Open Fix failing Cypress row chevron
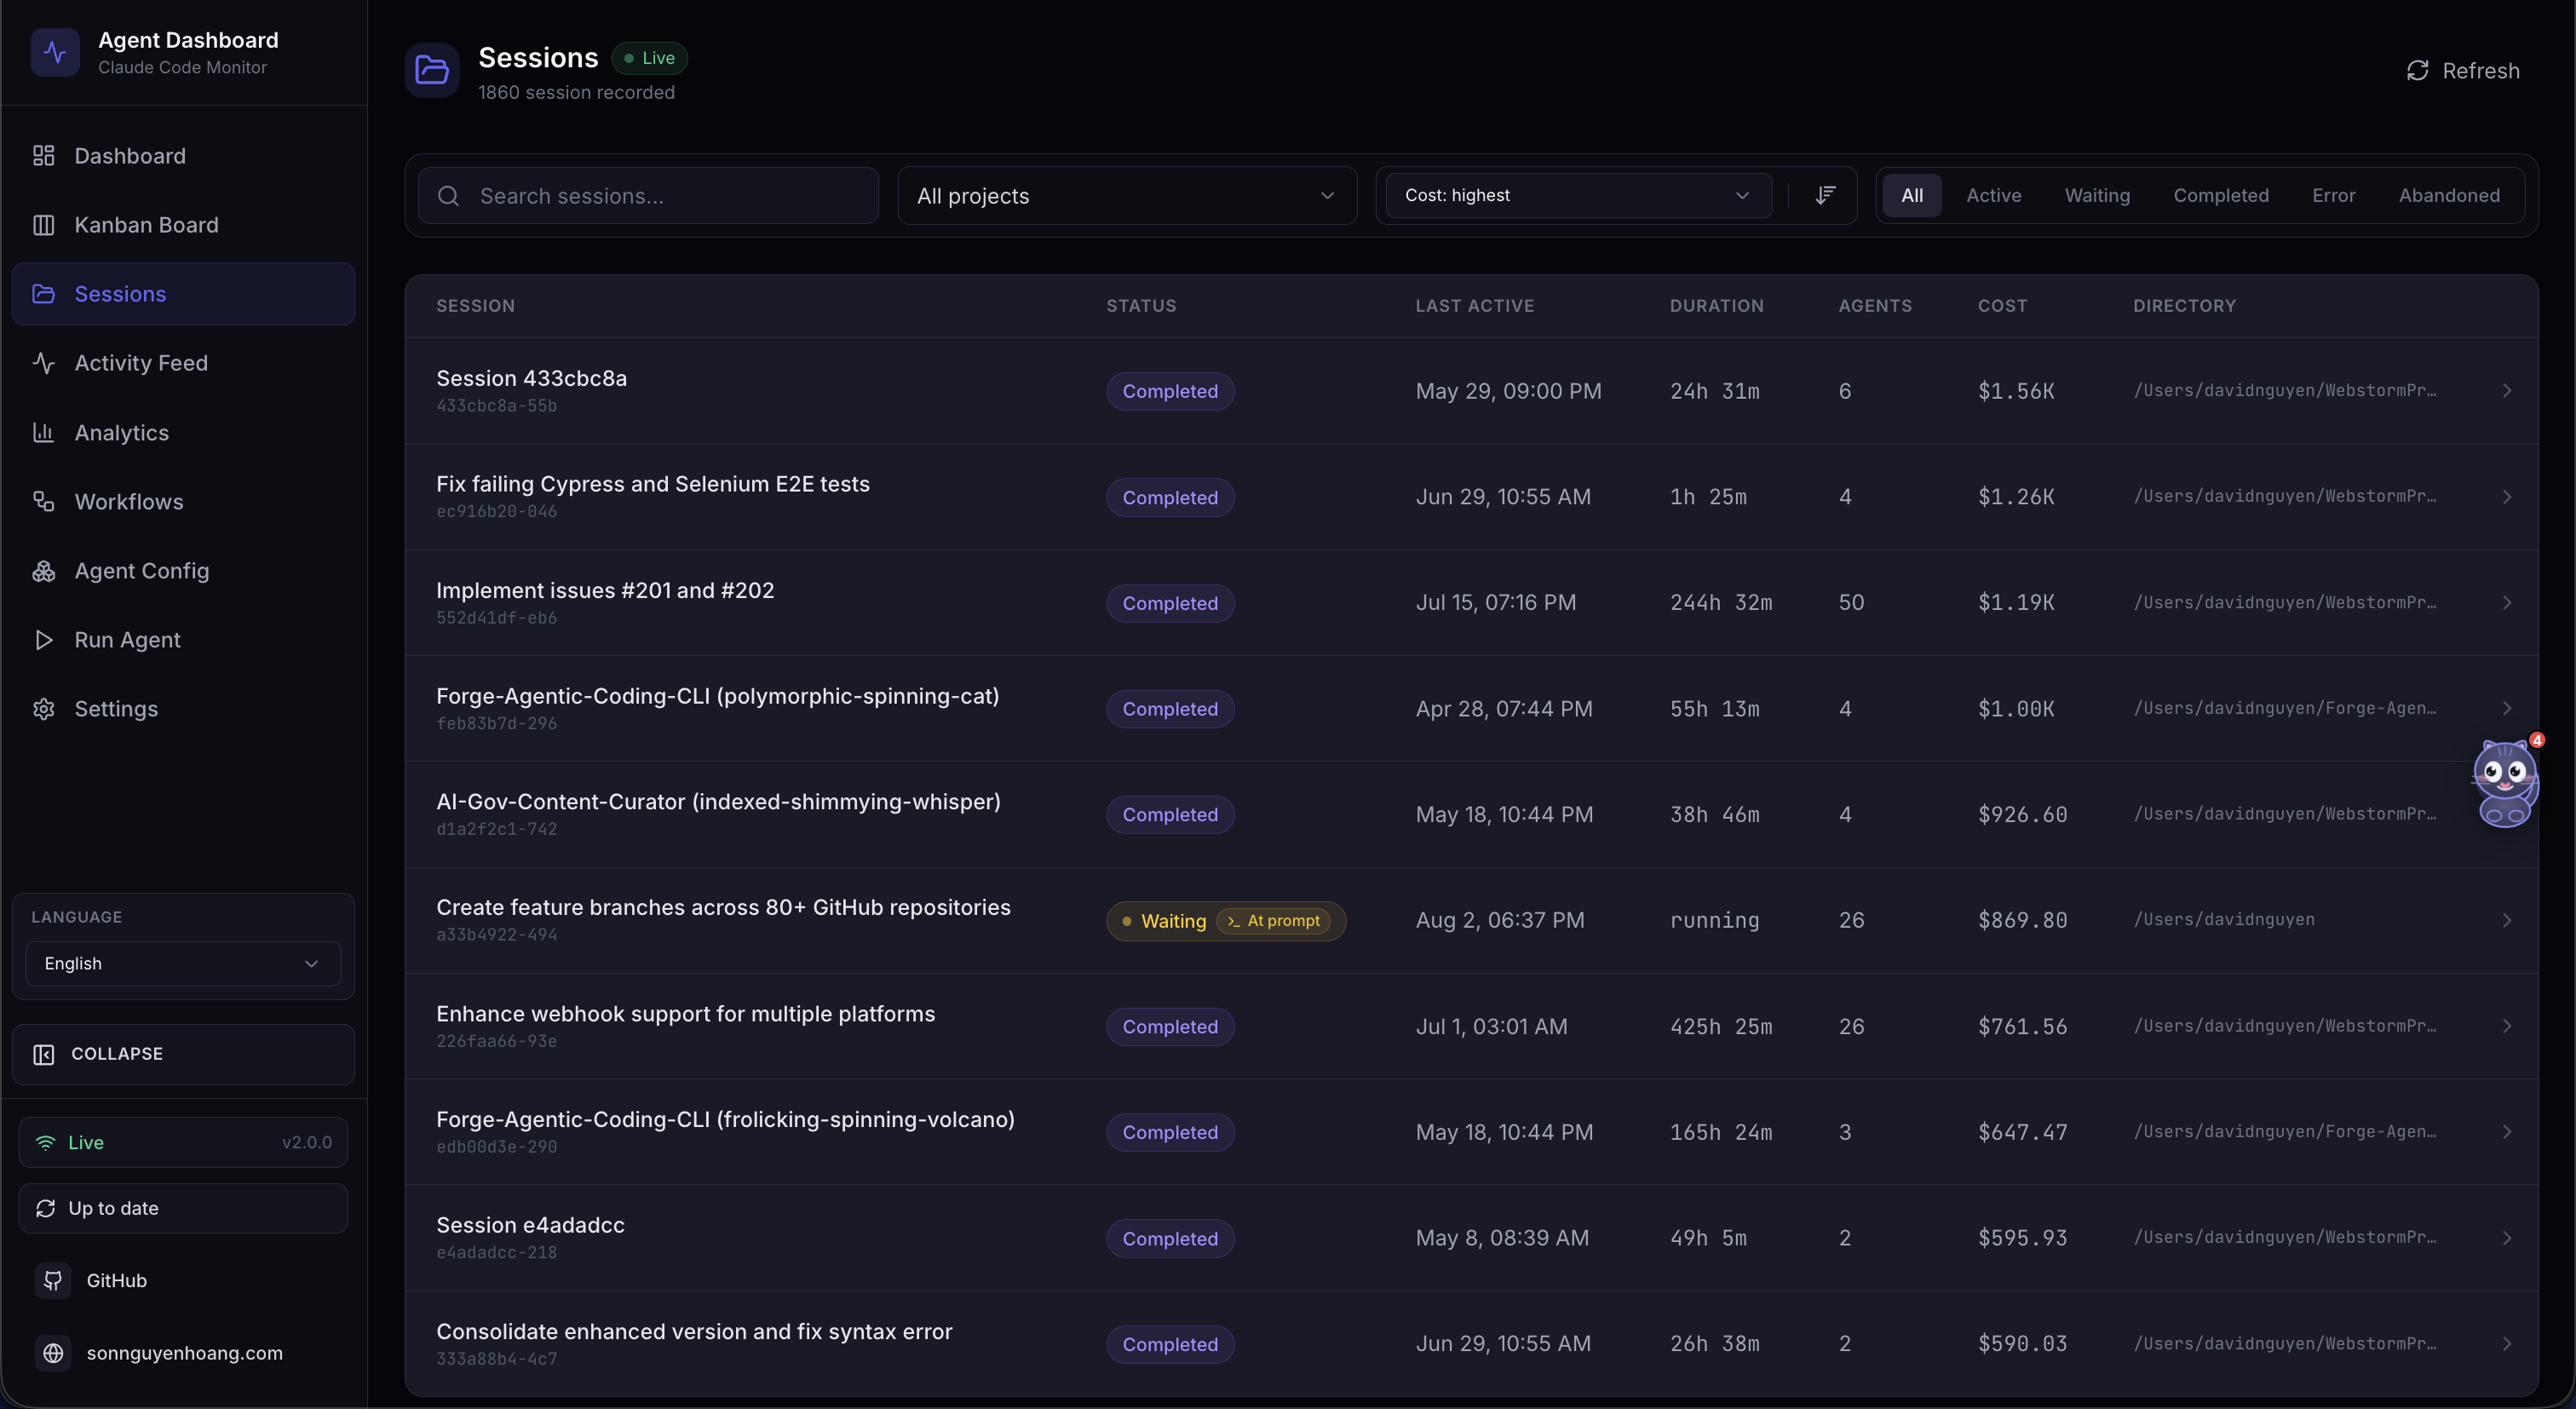 click(x=2507, y=497)
